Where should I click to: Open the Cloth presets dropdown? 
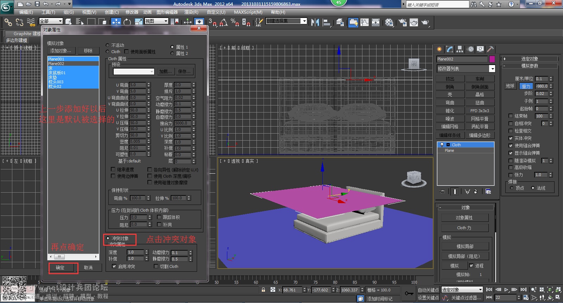[134, 71]
